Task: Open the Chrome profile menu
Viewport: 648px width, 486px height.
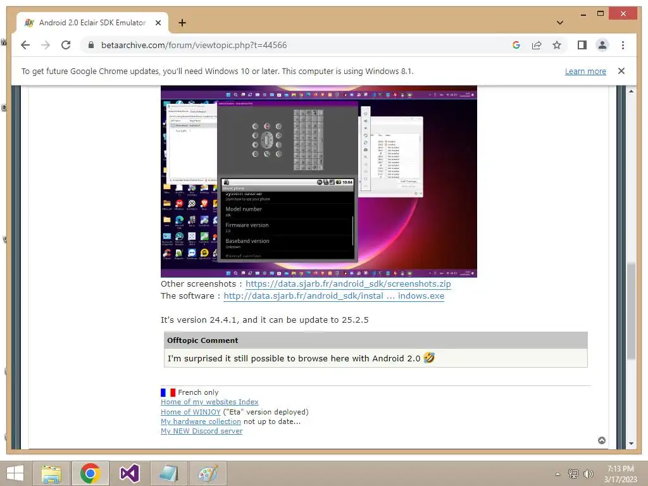Action: coord(602,45)
